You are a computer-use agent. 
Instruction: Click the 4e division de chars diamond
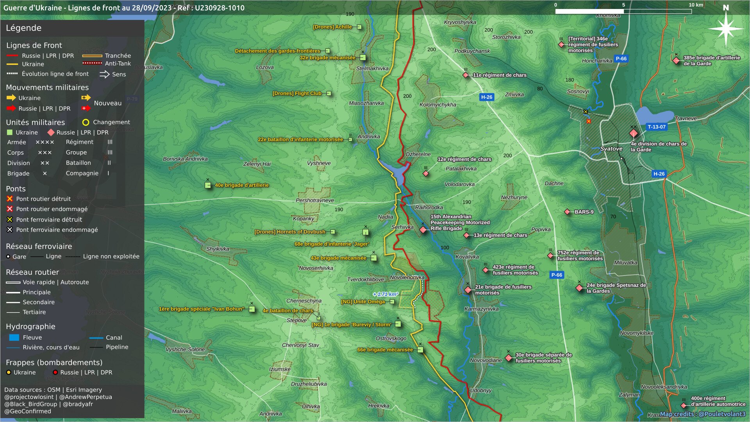pos(634,134)
